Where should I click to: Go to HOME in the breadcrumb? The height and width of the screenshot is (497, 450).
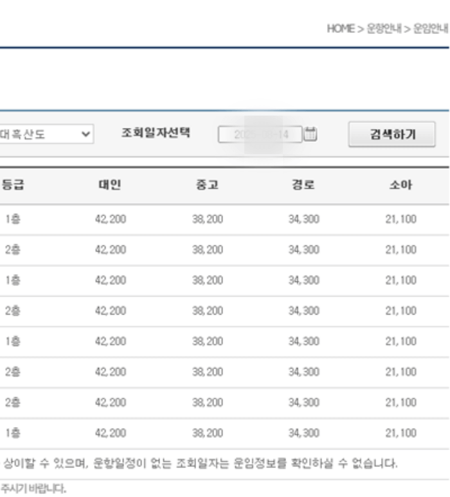tap(341, 29)
